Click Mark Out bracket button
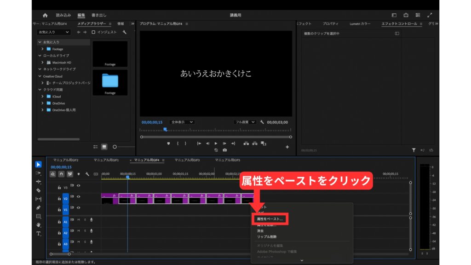Screen dimensions: 471x265 coord(185,144)
